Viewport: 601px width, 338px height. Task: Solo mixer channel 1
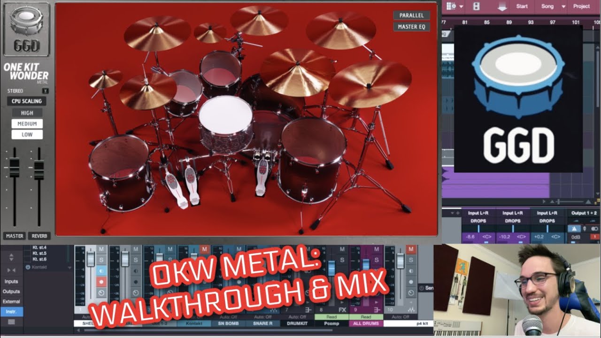(x=101, y=260)
